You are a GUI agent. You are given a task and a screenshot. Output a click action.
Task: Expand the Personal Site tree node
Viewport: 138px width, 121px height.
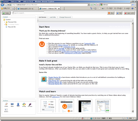[x=5, y=22]
